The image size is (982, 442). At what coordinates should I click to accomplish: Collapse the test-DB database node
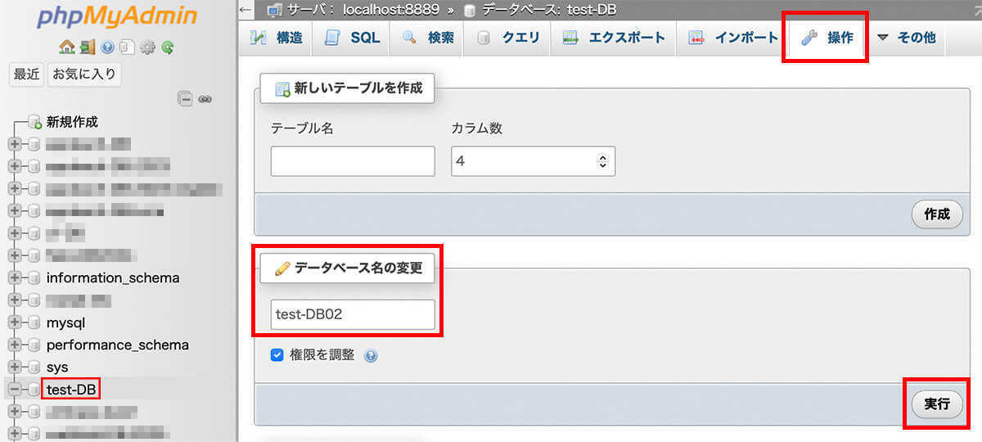[x=15, y=389]
